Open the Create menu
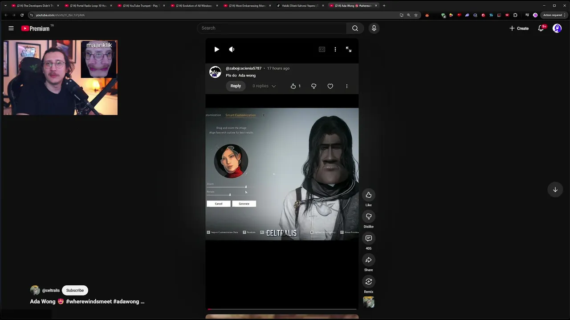 coord(519,28)
